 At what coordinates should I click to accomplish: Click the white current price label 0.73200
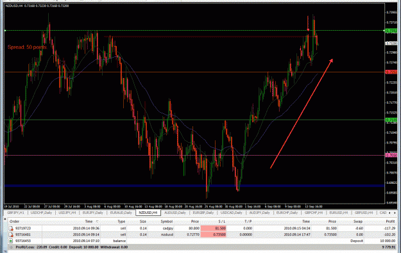pos(391,44)
